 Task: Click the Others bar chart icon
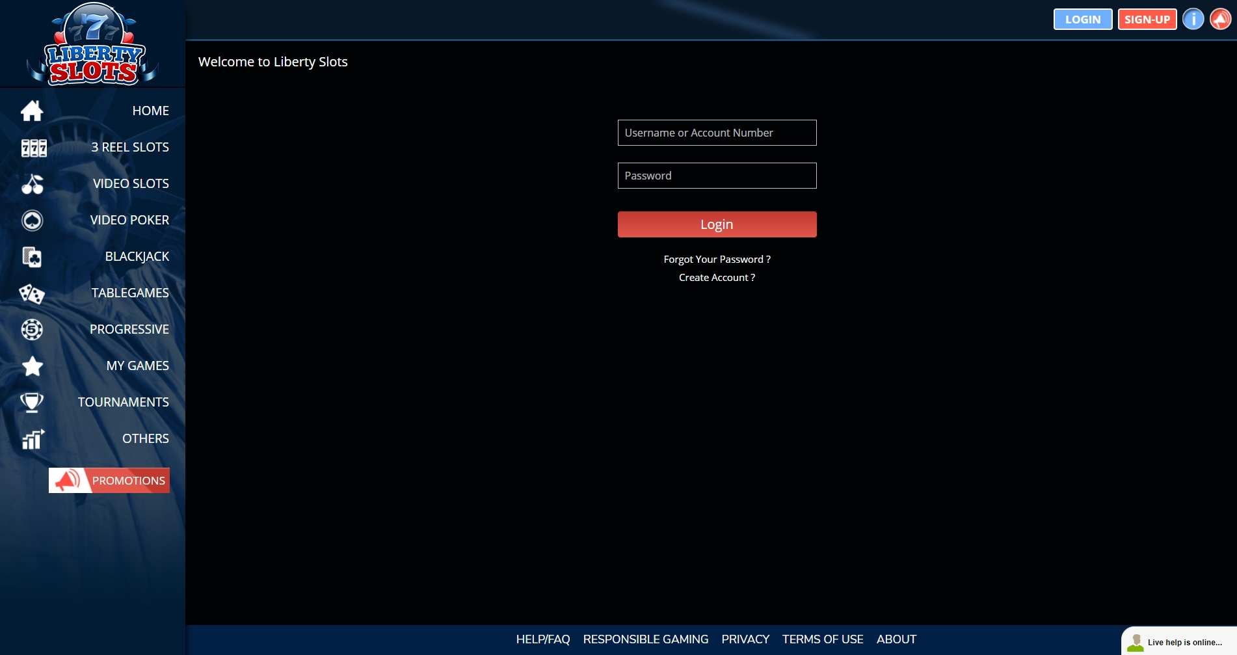click(x=33, y=439)
